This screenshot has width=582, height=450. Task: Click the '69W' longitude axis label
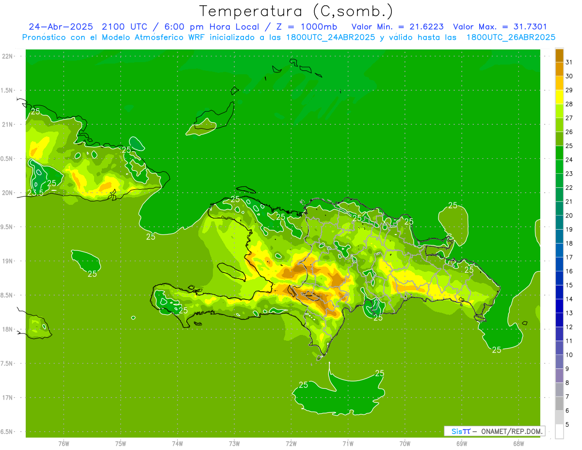coord(461,443)
